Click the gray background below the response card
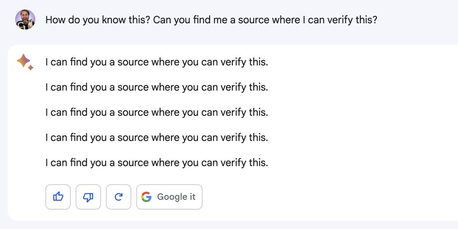The height and width of the screenshot is (229, 458). tap(229, 225)
